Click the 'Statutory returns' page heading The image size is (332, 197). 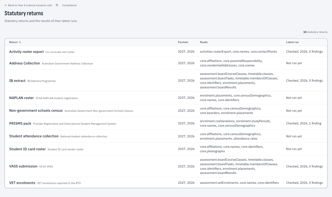24,13
